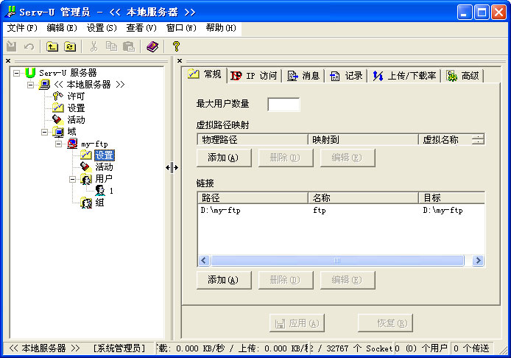Open the 编辑(E) menu
The width and height of the screenshot is (511, 358).
(62, 28)
